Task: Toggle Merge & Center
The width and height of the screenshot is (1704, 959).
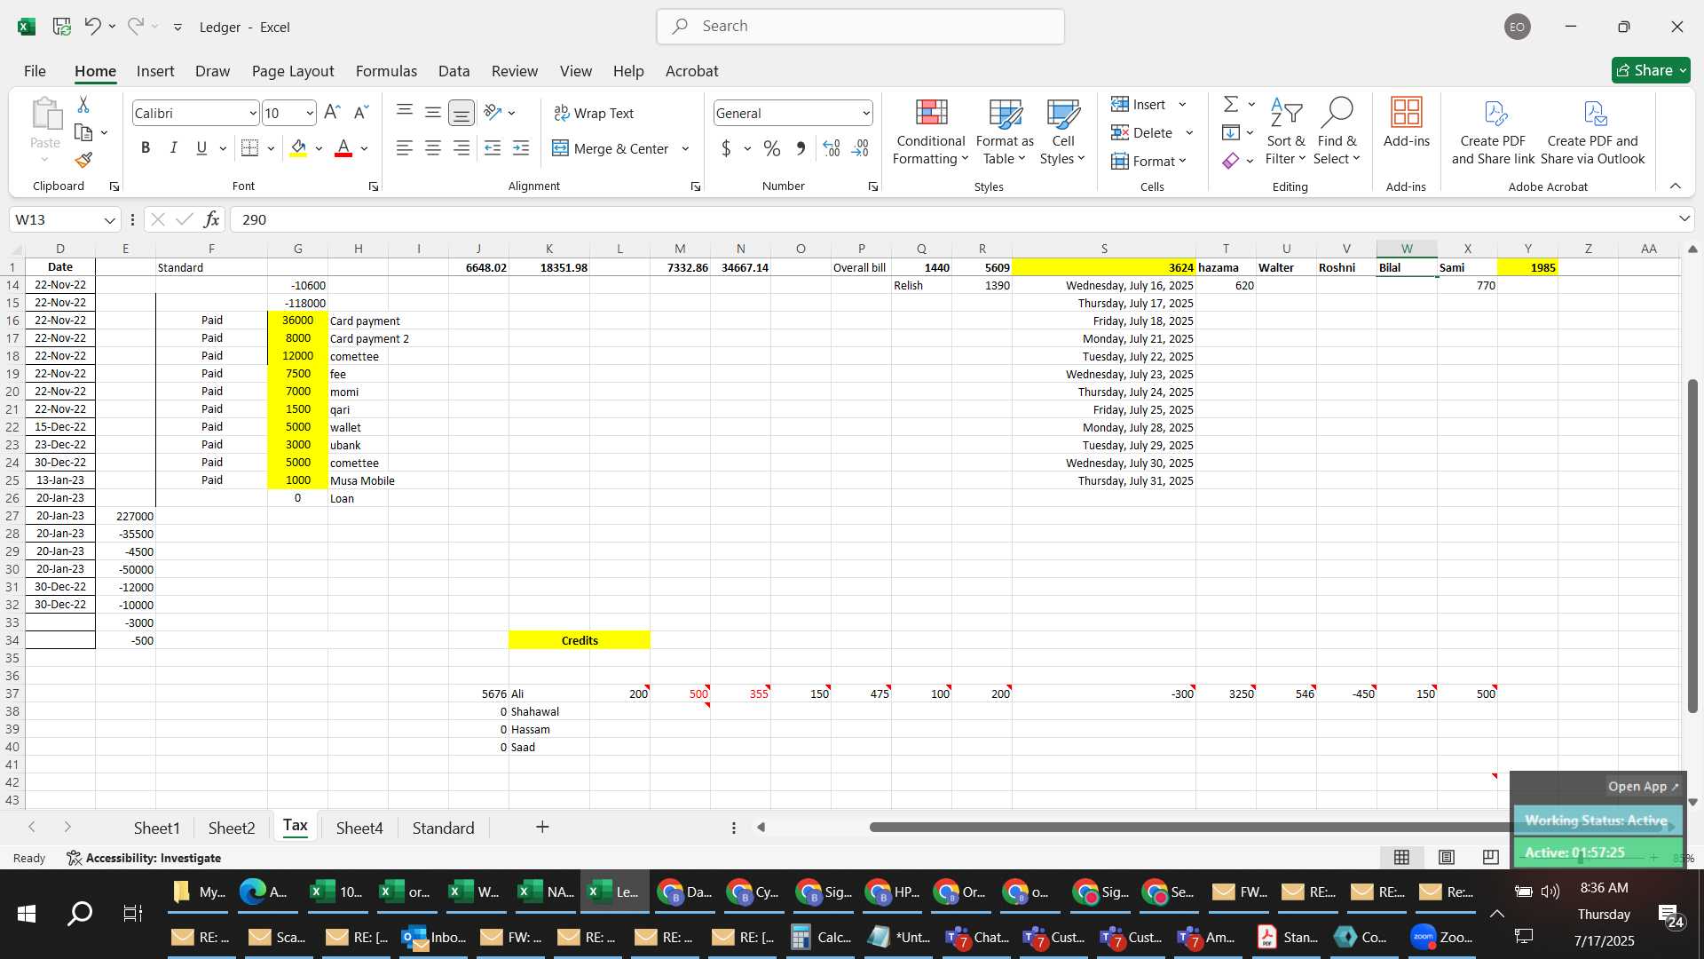Action: click(611, 148)
